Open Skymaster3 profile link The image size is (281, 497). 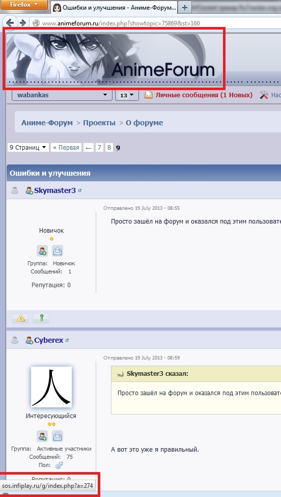[x=55, y=190]
